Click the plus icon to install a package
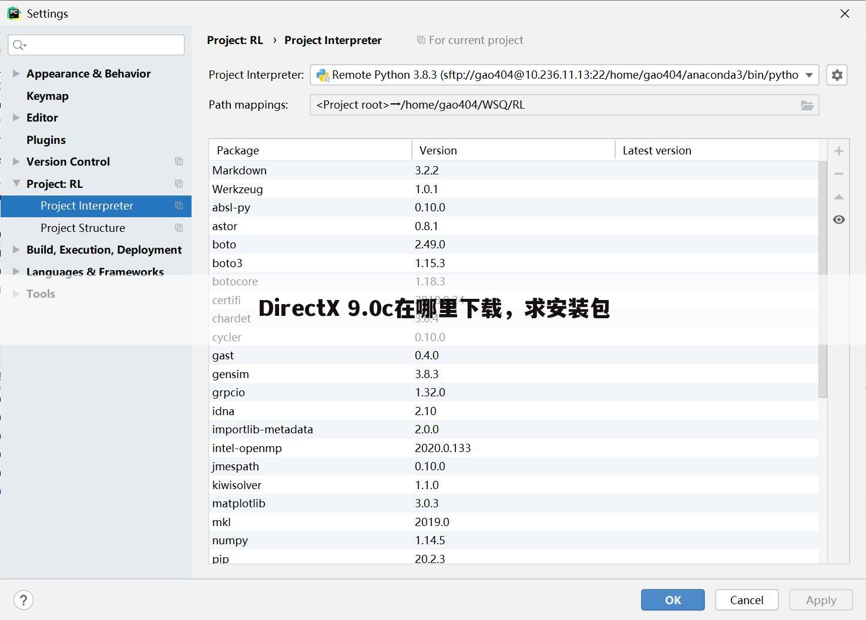The width and height of the screenshot is (866, 620). click(839, 151)
